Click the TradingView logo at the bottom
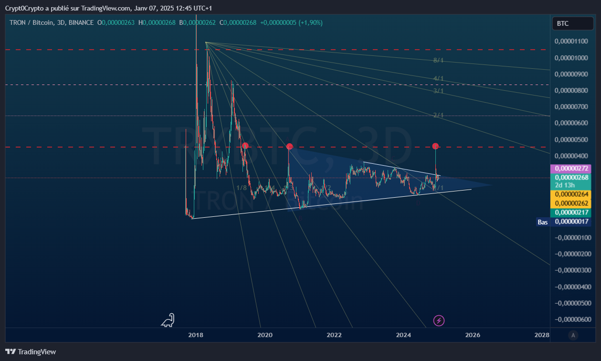Viewport: 601px width, 361px height. [x=31, y=352]
